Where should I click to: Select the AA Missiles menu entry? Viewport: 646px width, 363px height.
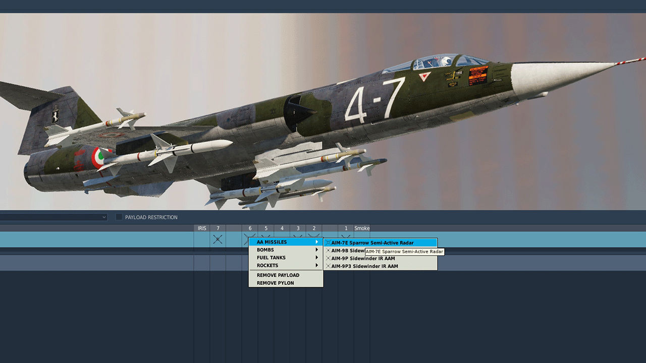[286, 242]
